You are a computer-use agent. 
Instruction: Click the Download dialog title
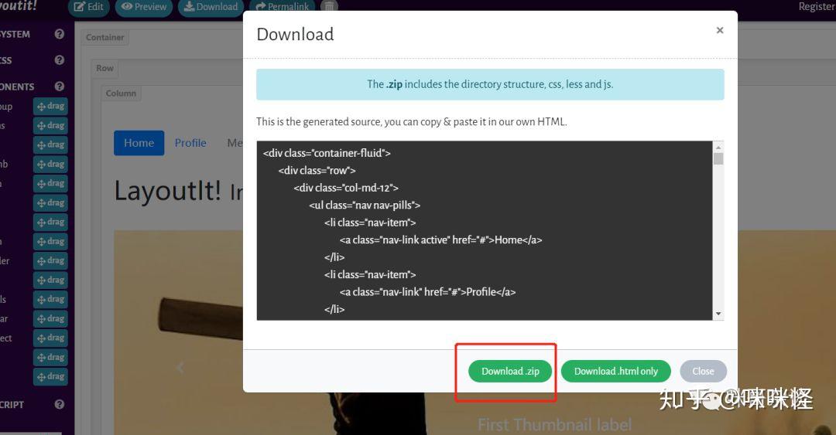click(295, 35)
